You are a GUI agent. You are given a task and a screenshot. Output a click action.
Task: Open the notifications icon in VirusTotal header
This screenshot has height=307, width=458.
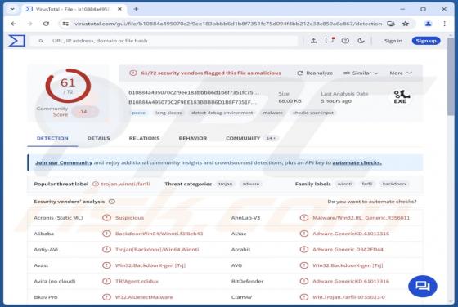[330, 41]
